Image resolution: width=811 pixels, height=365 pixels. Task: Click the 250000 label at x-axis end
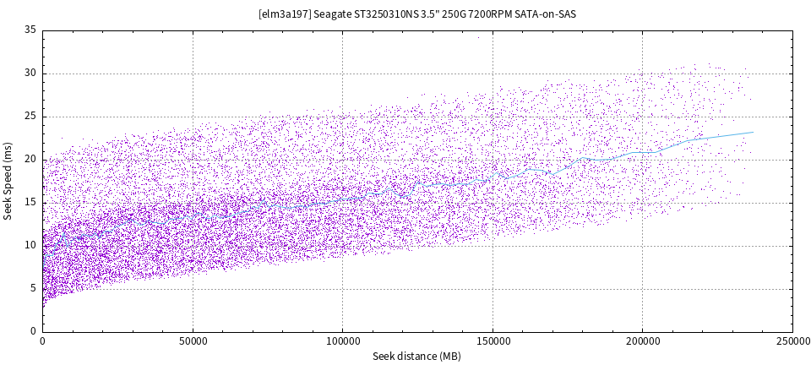(792, 341)
